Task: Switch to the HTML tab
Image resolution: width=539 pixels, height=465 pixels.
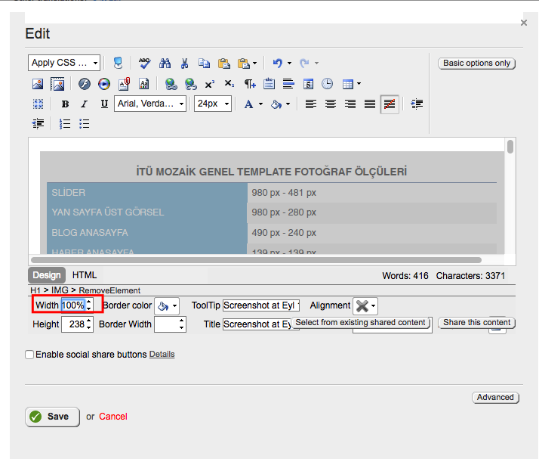Action: (x=85, y=275)
